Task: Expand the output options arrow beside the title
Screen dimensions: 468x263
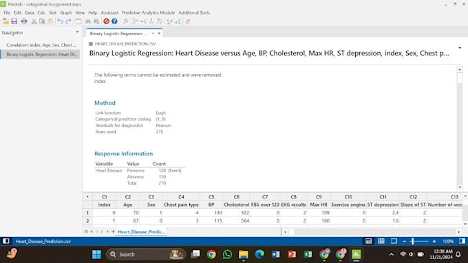Action: pos(460,48)
